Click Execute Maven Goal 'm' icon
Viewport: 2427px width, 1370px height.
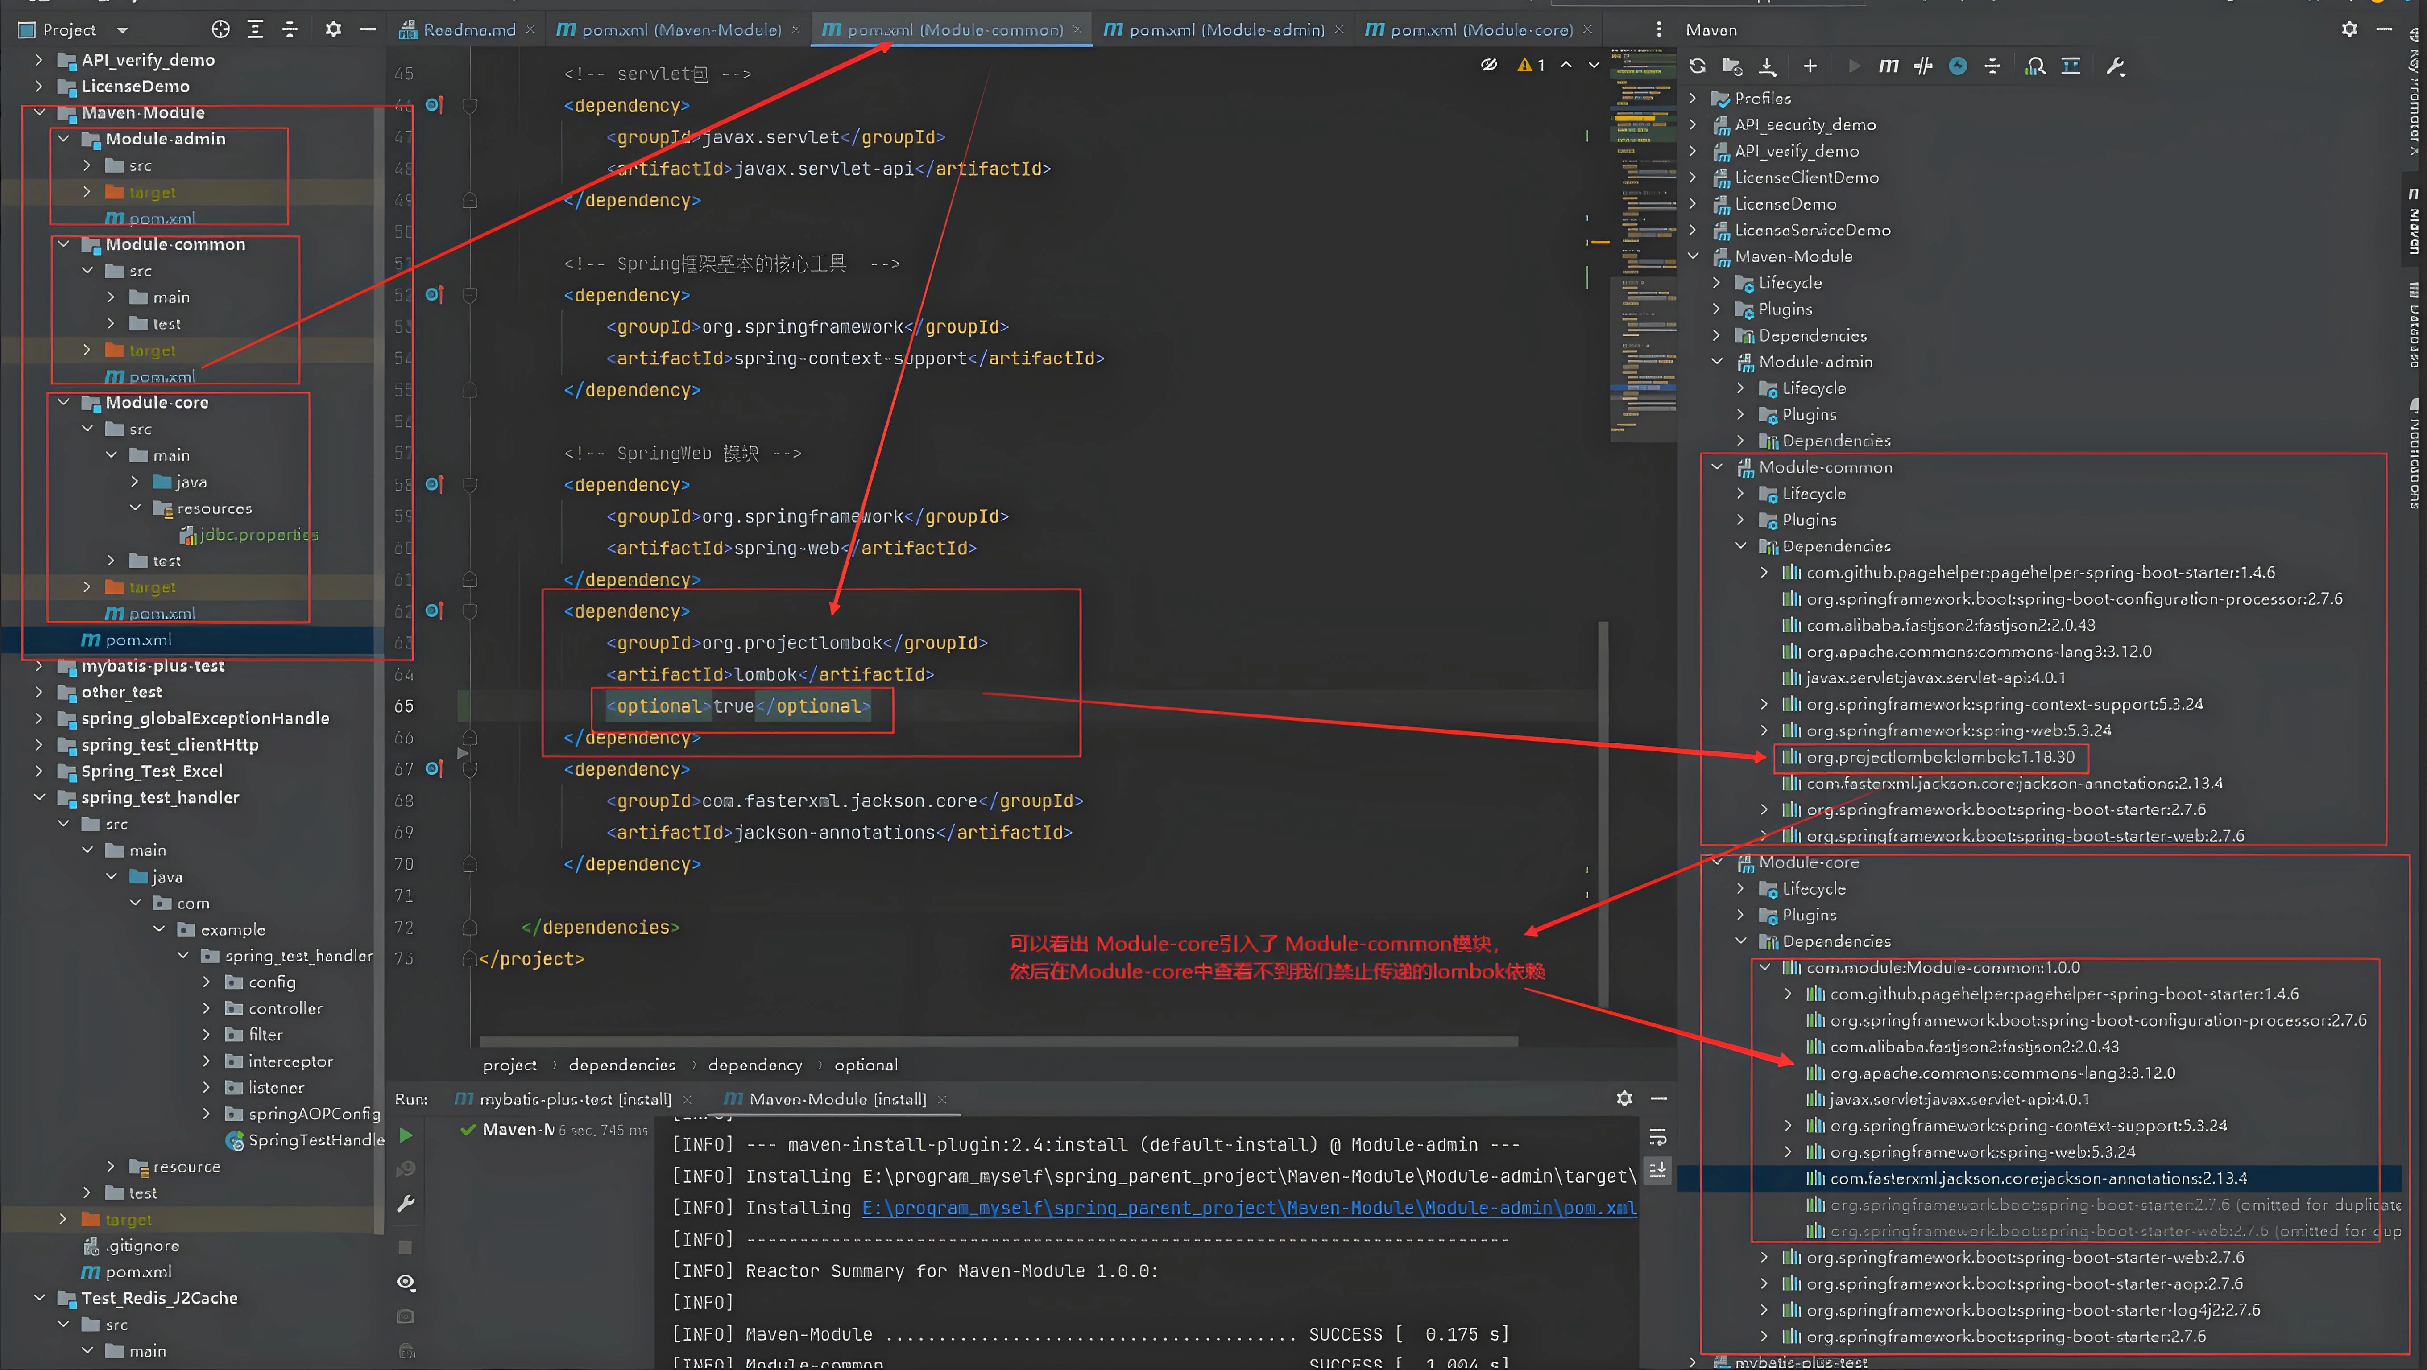pos(1888,66)
